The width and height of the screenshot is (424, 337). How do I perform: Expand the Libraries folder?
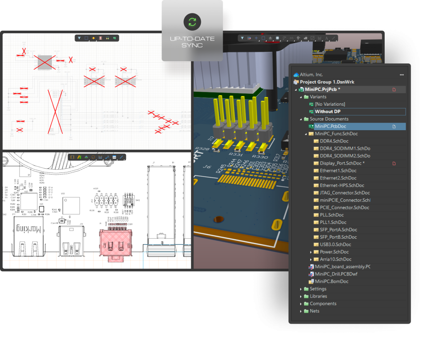[x=301, y=296]
